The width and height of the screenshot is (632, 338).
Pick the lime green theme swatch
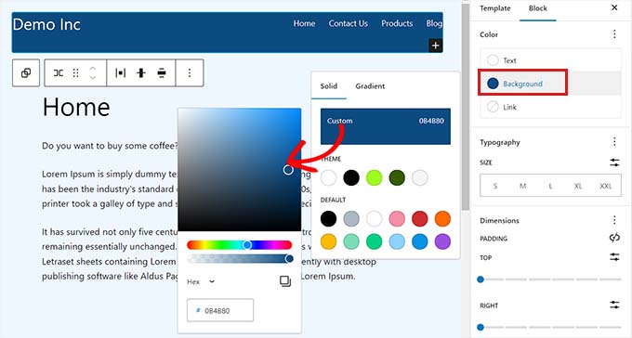pyautogui.click(x=374, y=177)
